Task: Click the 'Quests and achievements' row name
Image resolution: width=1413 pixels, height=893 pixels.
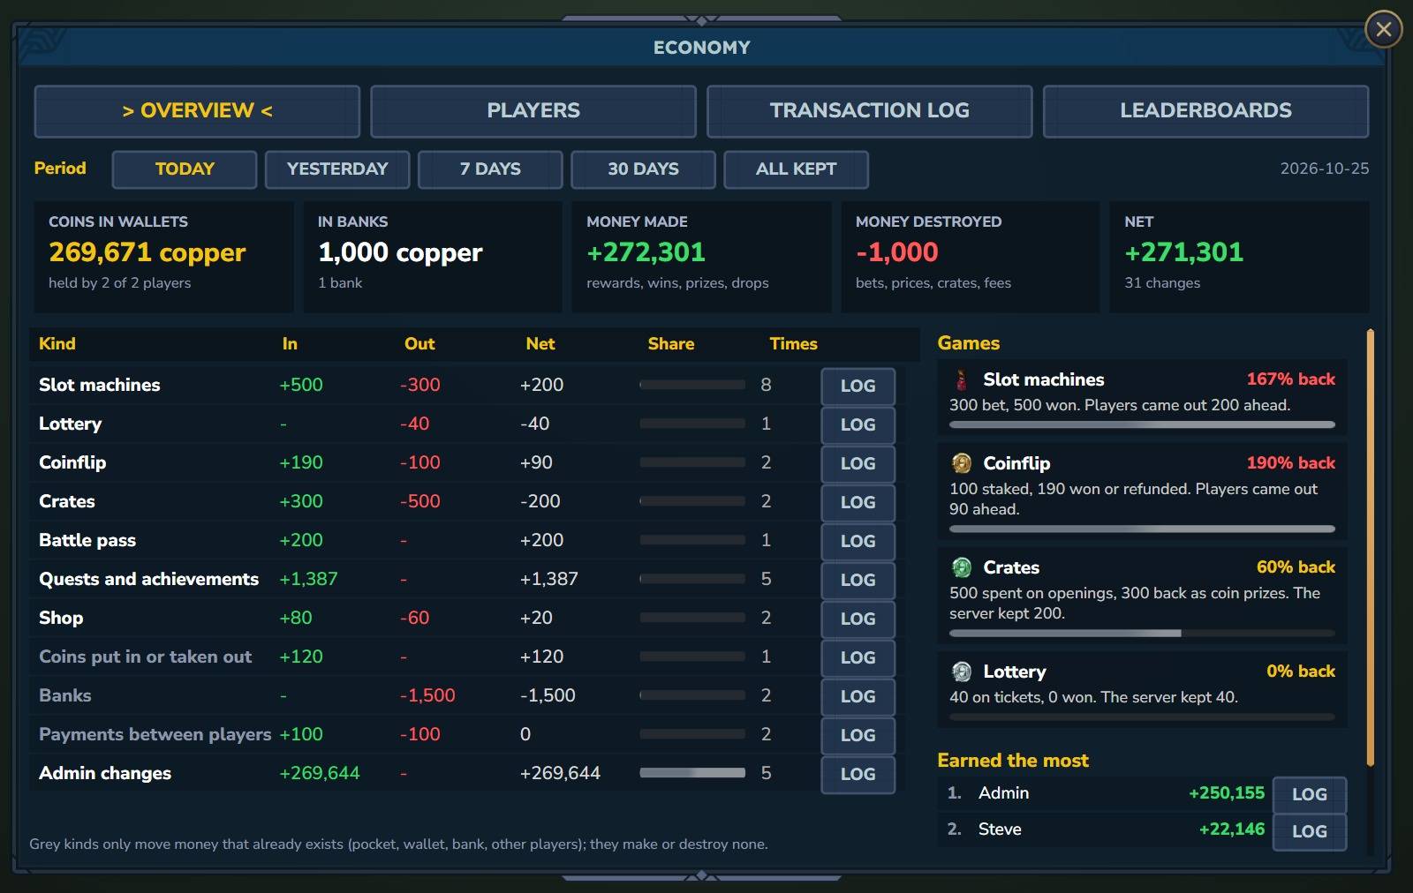Action: tap(148, 580)
